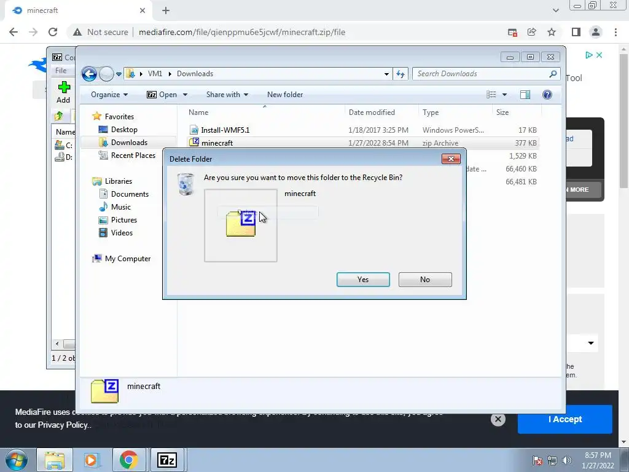Refresh the Downloads folder view
Screen dimensions: 629x472
pyautogui.click(x=400, y=74)
